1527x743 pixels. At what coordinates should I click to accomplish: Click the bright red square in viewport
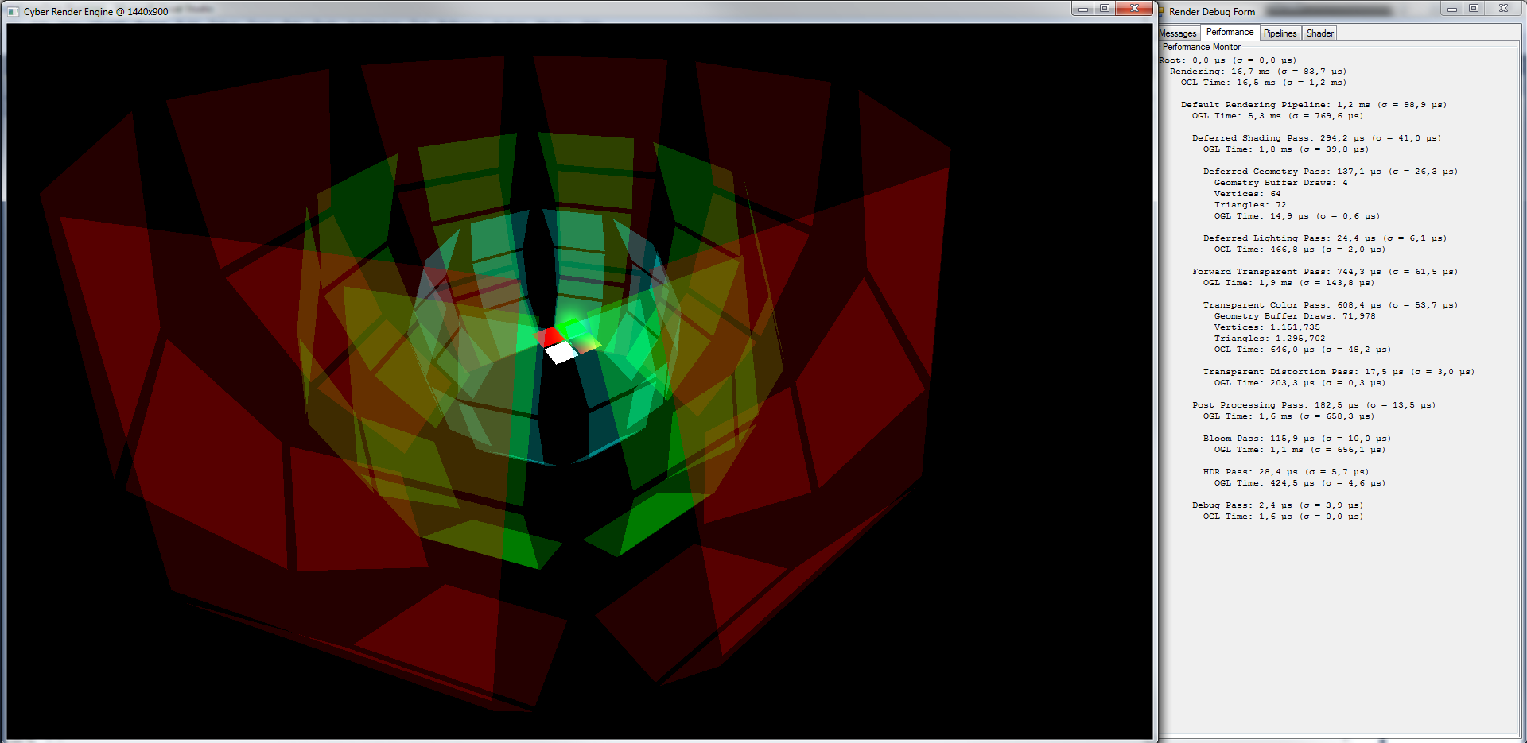[x=550, y=336]
